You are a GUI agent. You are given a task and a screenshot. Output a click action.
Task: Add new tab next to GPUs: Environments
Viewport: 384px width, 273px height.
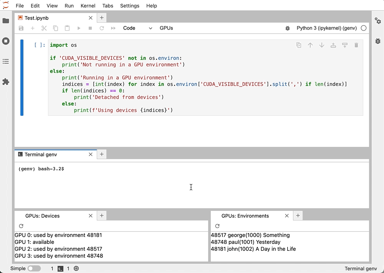coord(298,215)
